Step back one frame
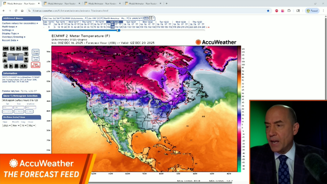Viewport: 327px width, 184px height. coord(12,48)
